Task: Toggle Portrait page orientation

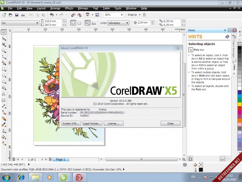Action: tap(73, 23)
